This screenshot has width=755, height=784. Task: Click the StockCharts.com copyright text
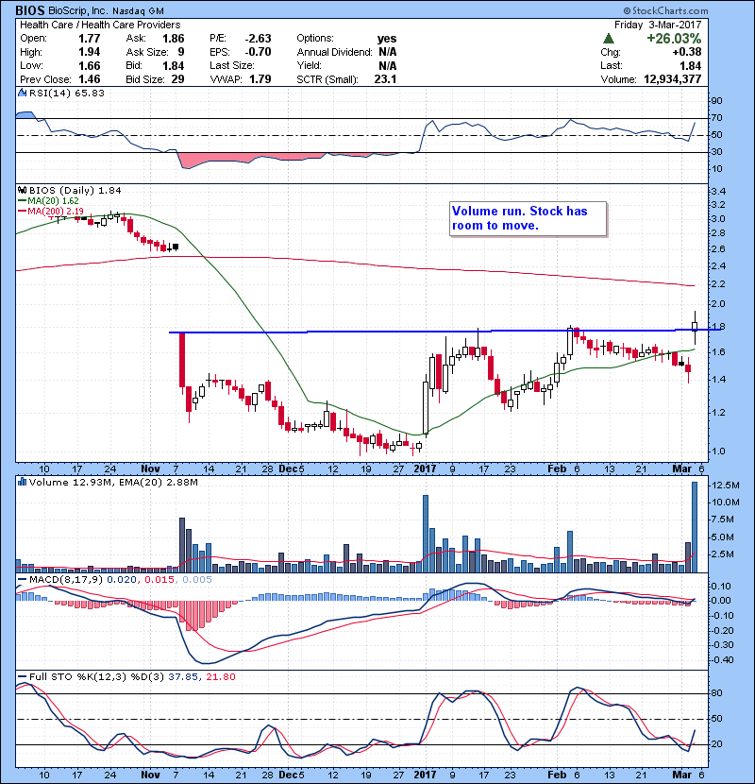point(665,10)
